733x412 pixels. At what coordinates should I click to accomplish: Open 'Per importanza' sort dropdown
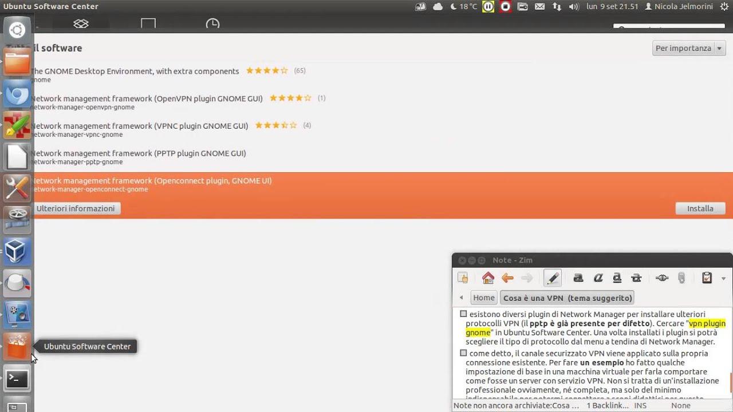pos(689,48)
